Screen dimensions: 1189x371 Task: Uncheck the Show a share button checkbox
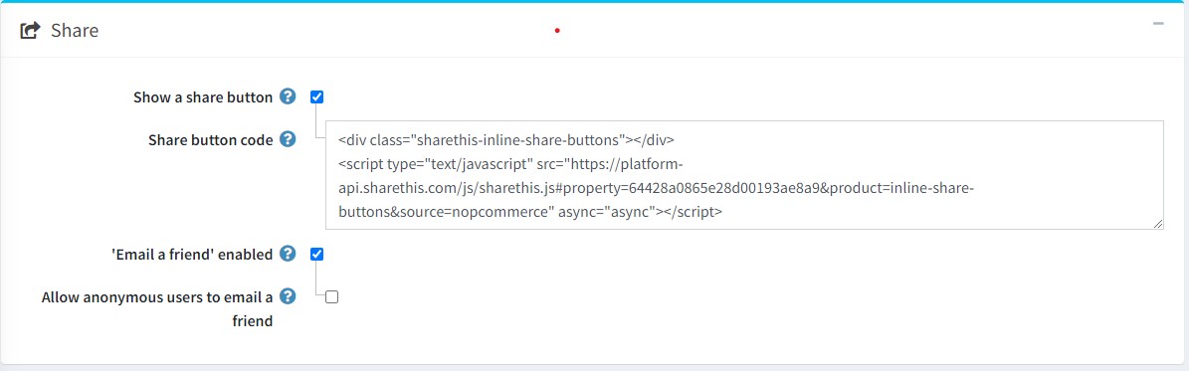317,97
